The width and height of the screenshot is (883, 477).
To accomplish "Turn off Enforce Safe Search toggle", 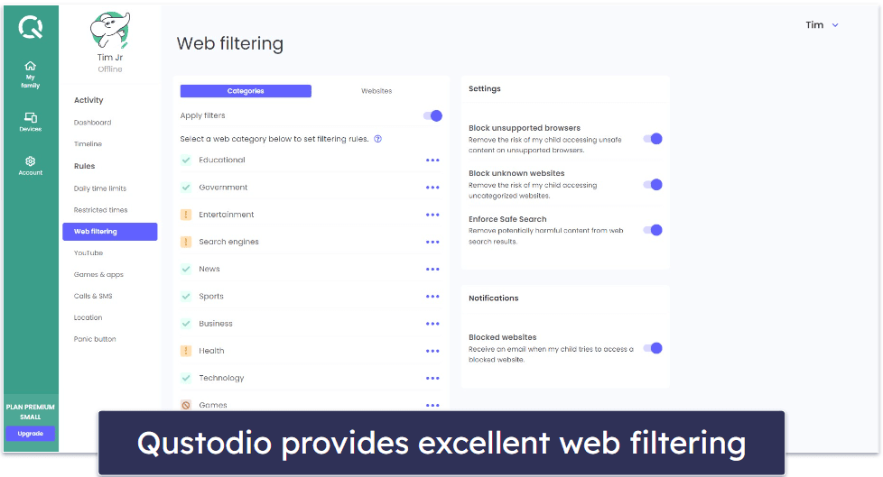I will (653, 230).
